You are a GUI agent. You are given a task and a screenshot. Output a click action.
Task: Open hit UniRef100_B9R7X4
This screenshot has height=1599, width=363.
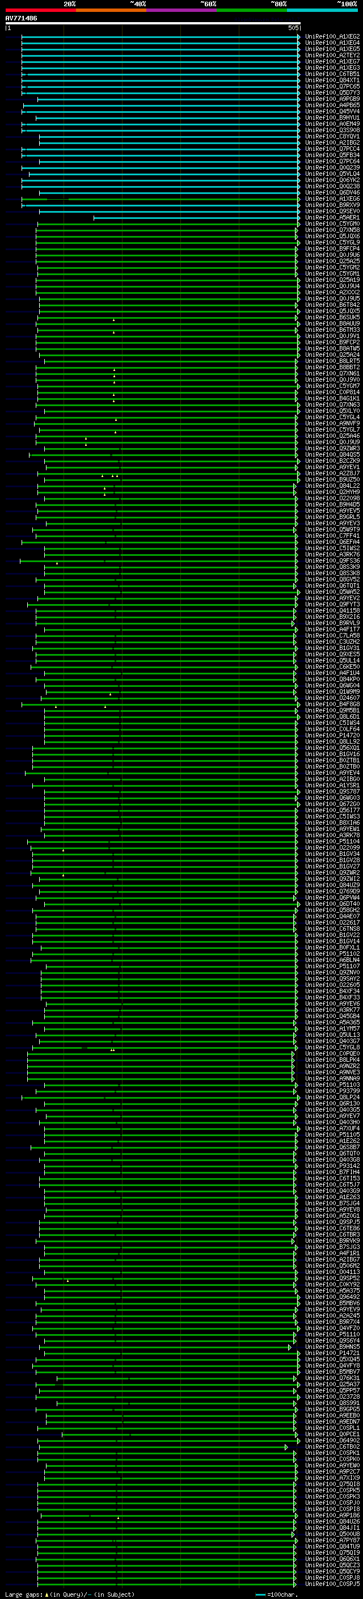pos(332,1322)
